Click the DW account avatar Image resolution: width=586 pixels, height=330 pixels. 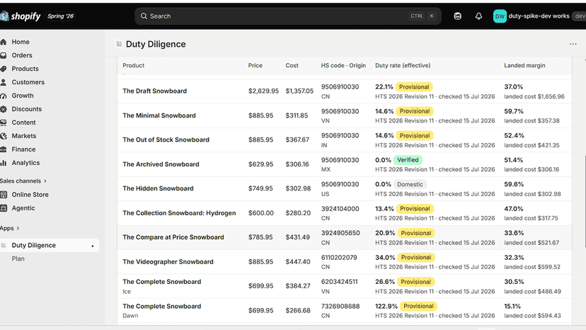(x=500, y=16)
